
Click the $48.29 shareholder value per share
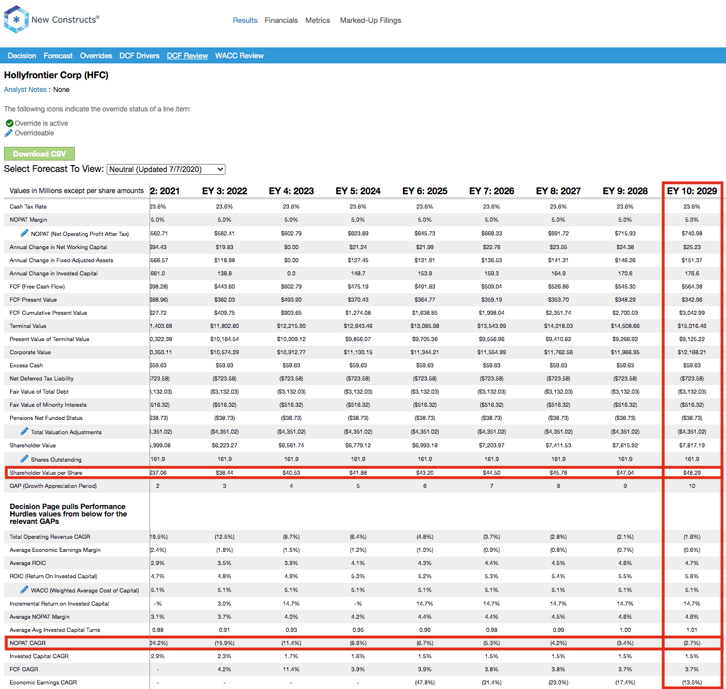[x=692, y=473]
